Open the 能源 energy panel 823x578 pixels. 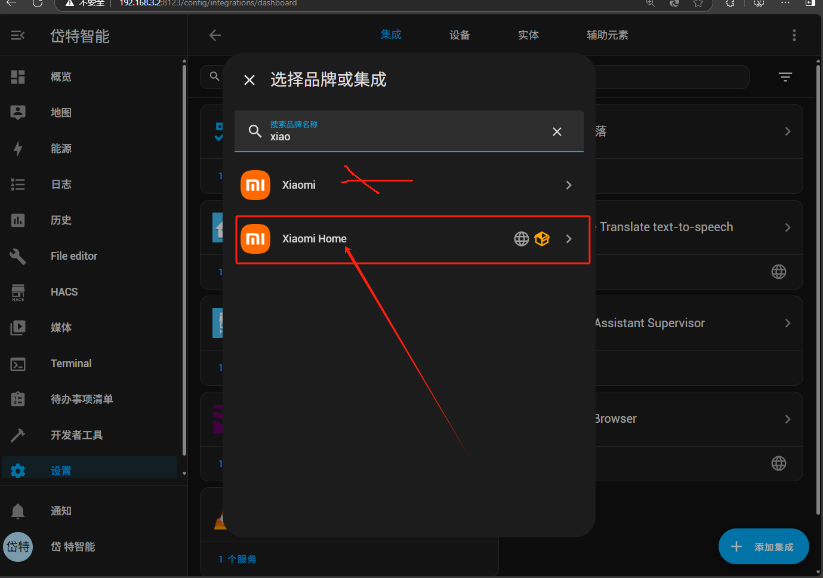61,149
